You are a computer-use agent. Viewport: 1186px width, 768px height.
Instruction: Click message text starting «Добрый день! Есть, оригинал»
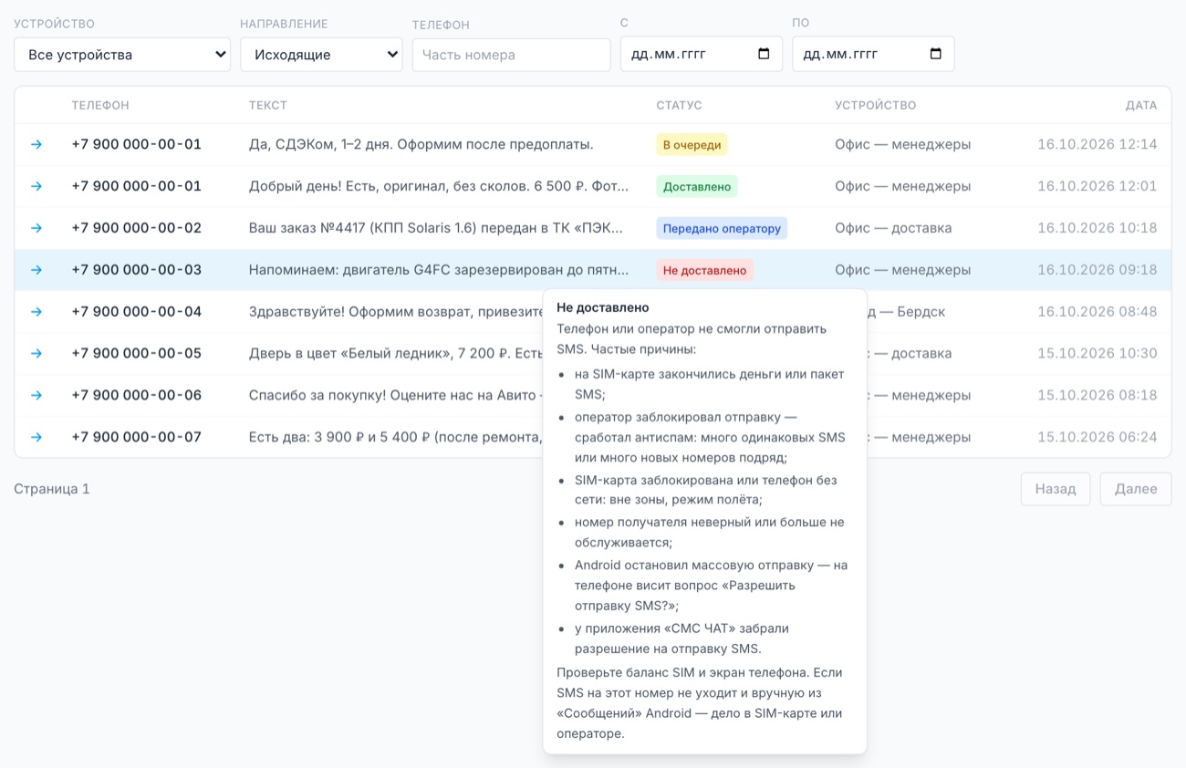pyautogui.click(x=439, y=186)
